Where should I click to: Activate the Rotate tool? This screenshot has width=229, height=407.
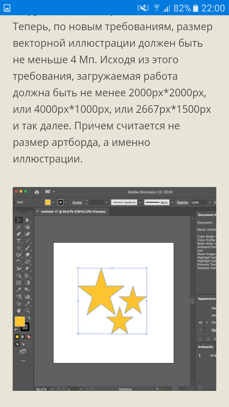point(18,262)
